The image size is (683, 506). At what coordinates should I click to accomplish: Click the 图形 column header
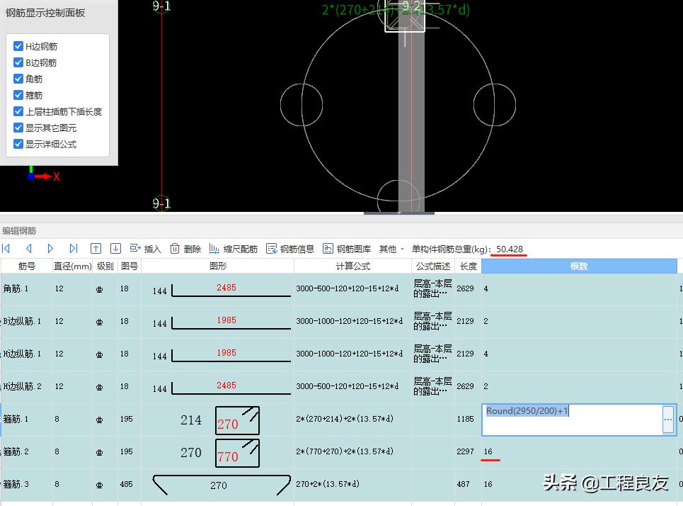(x=217, y=266)
